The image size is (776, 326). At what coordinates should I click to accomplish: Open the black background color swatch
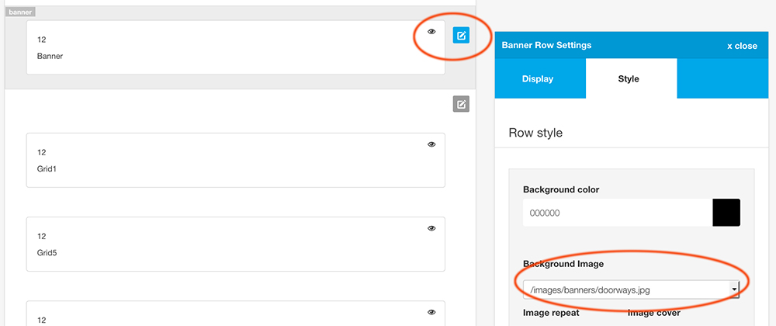pyautogui.click(x=726, y=213)
